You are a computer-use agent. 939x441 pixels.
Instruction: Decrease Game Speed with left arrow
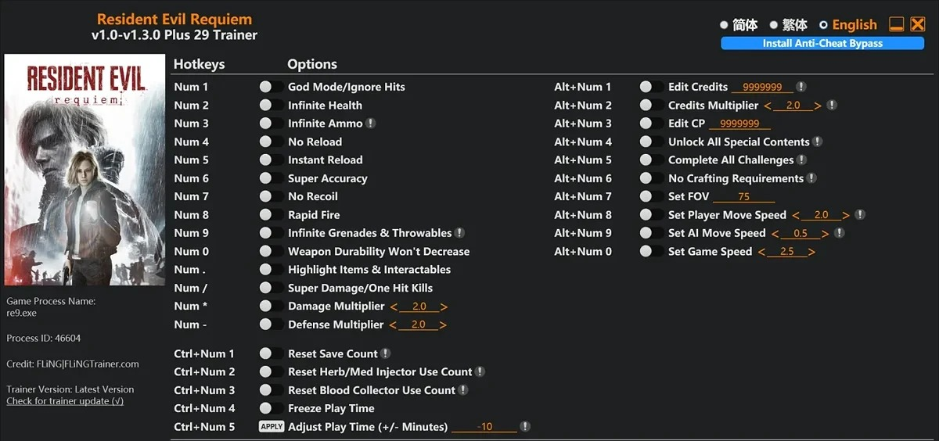click(x=761, y=252)
